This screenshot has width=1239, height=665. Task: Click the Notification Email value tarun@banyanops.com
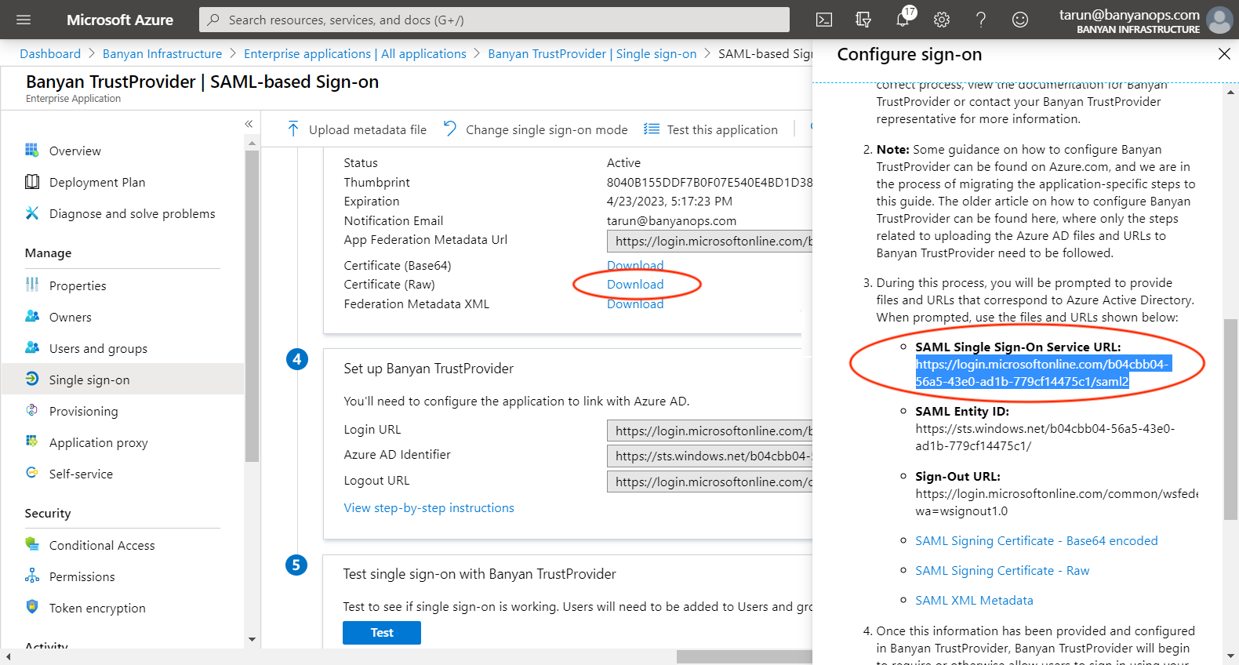point(671,220)
